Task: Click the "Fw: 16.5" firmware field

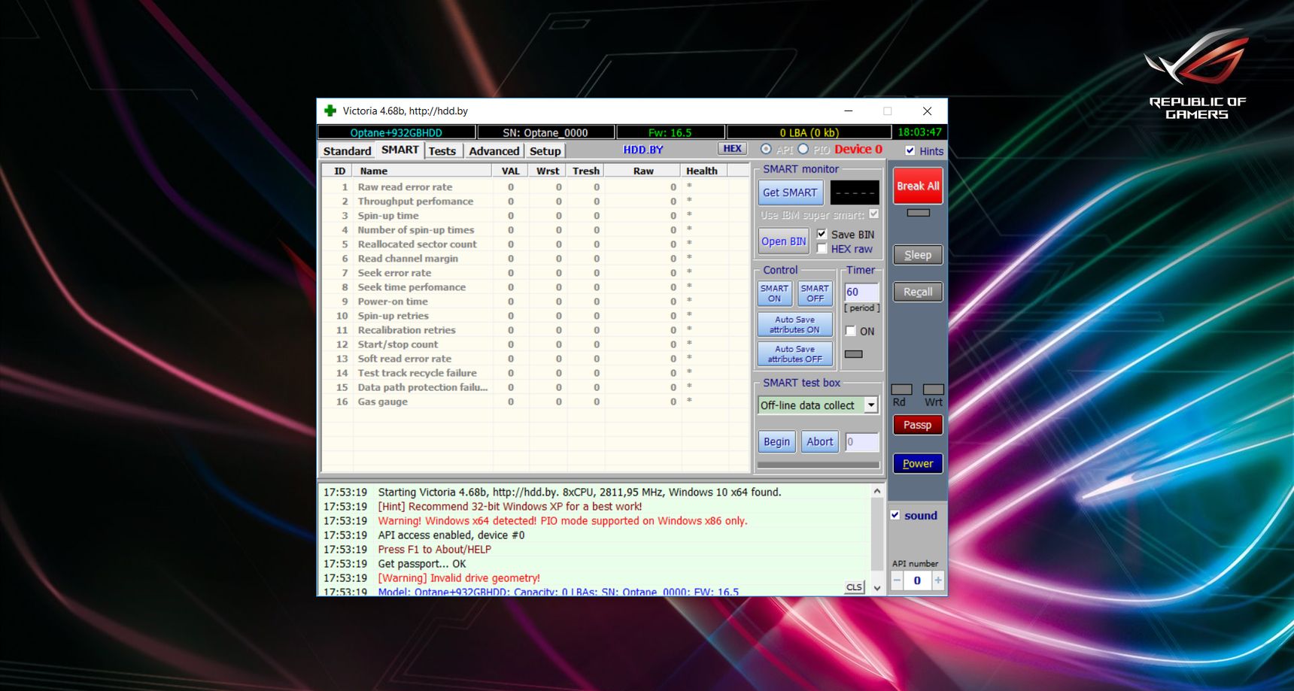Action: click(x=670, y=132)
